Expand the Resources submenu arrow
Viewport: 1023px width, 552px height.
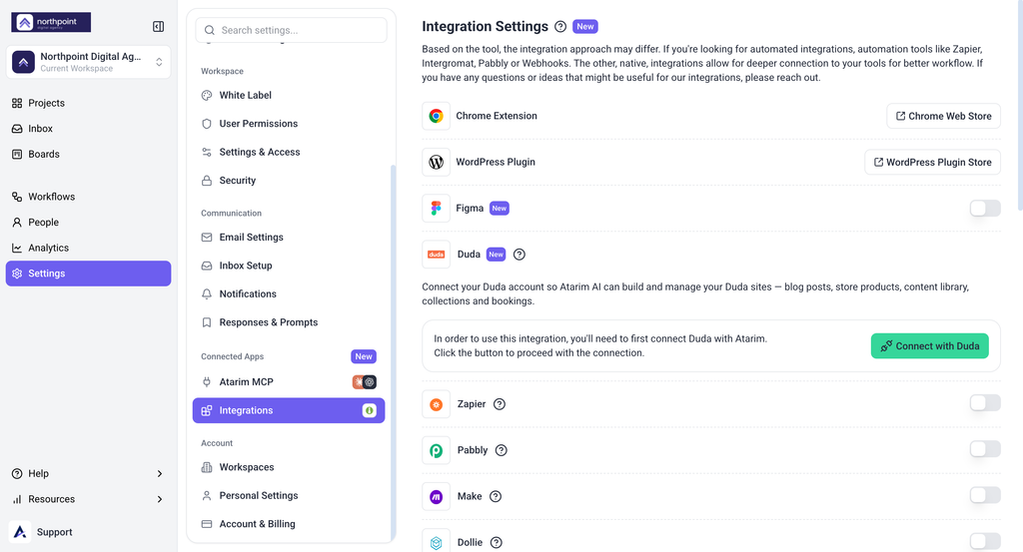click(159, 499)
